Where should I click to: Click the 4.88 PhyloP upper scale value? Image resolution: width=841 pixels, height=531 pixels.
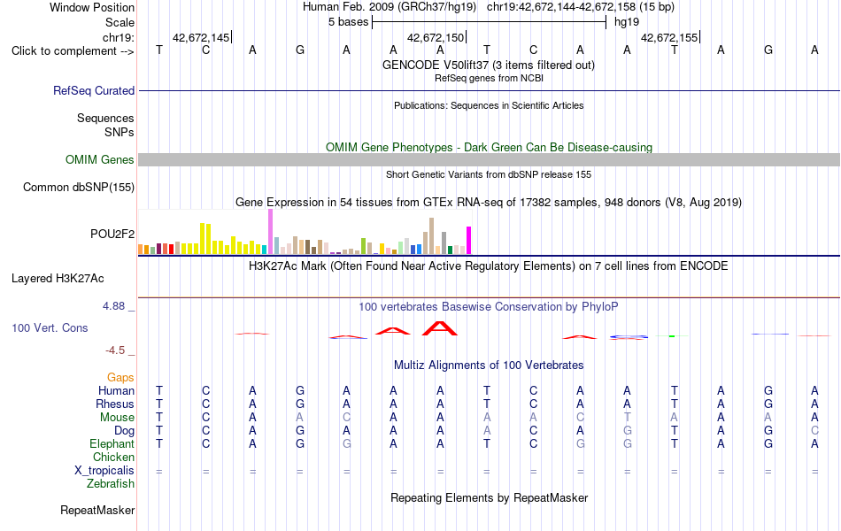point(113,306)
